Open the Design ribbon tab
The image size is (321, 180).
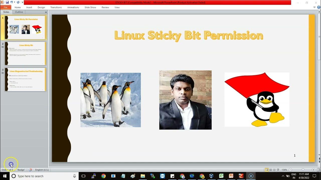(41, 7)
